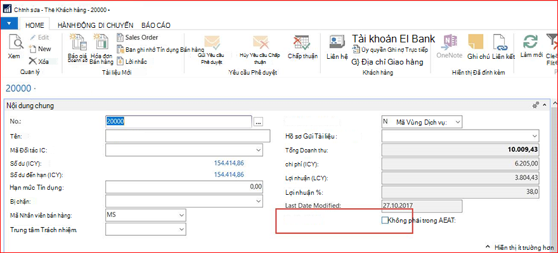Collapse the Nội dung chung section arrow
The width and height of the screenshot is (558, 253).
[x=544, y=106]
